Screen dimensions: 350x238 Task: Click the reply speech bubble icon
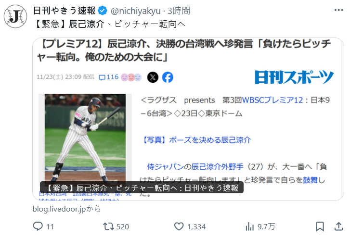pos(38,226)
